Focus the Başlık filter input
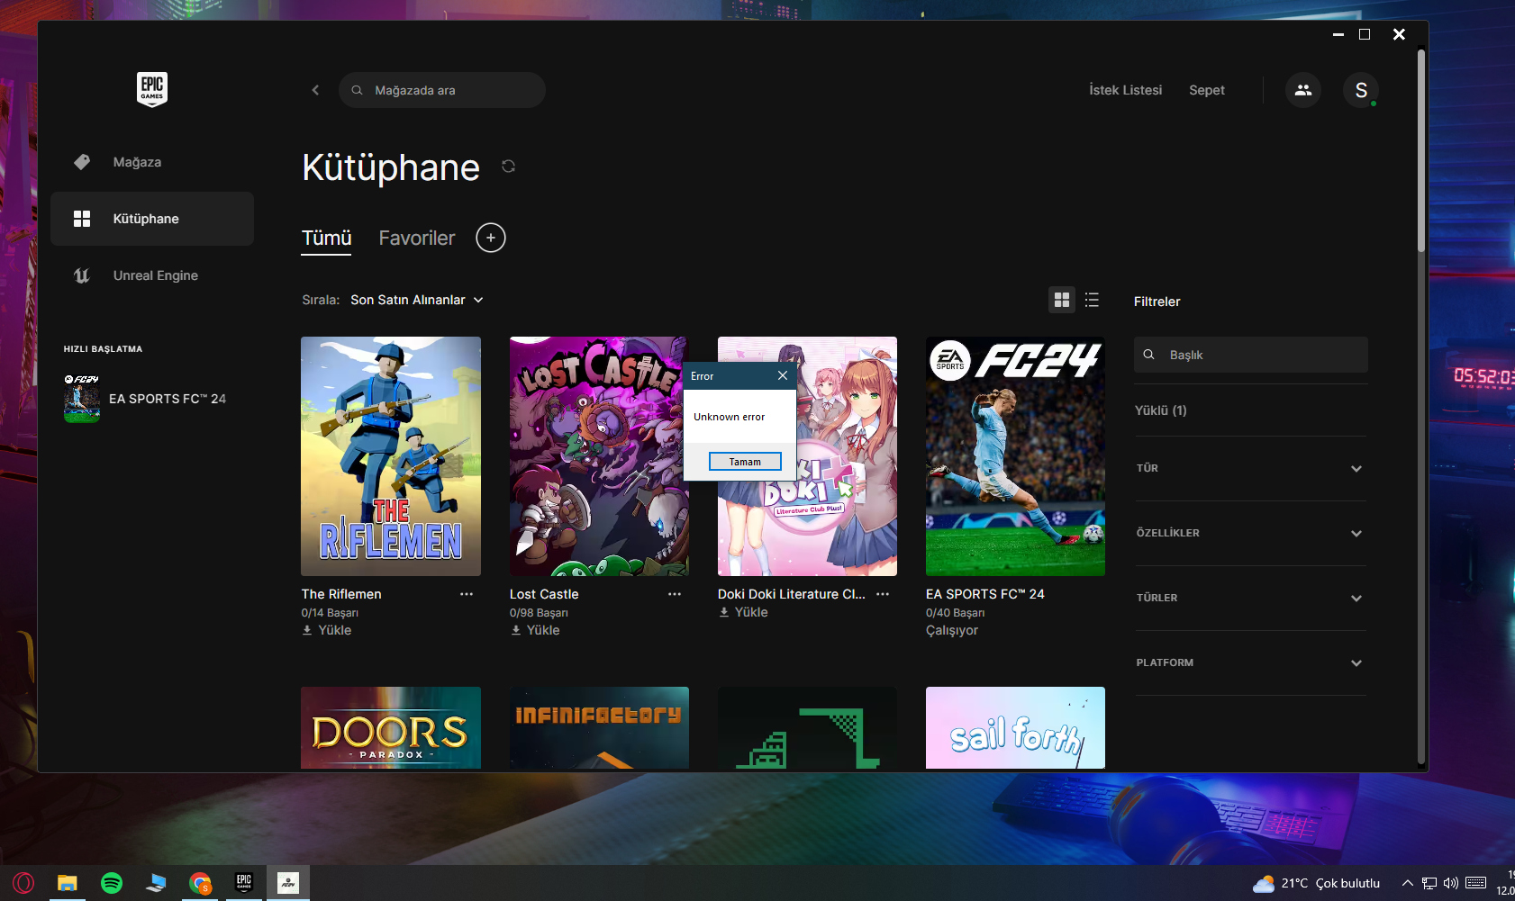The width and height of the screenshot is (1515, 901). (1250, 355)
